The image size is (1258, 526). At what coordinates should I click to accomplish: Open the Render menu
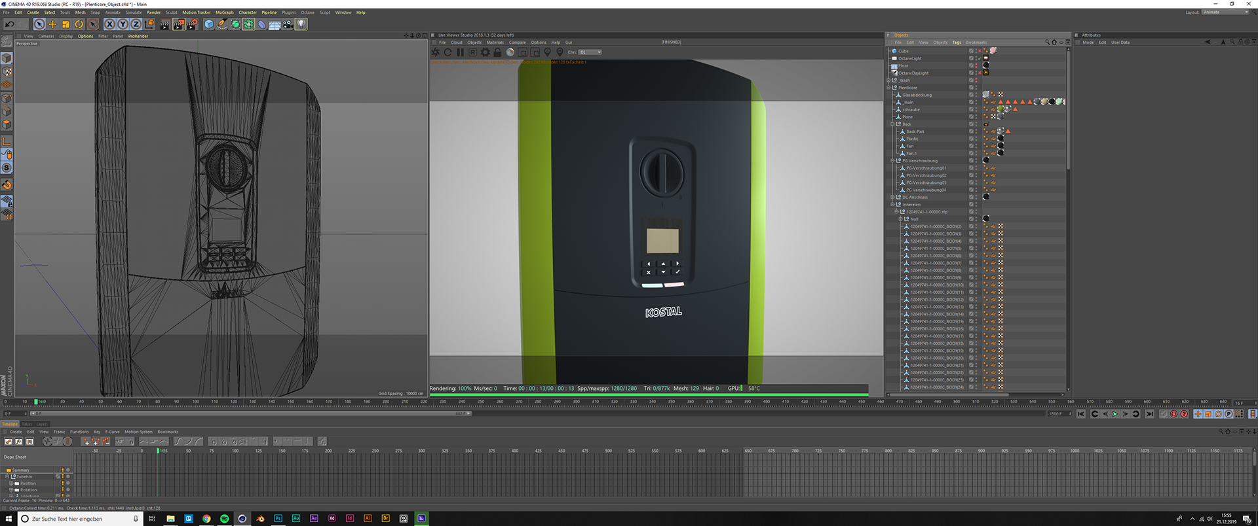click(153, 12)
